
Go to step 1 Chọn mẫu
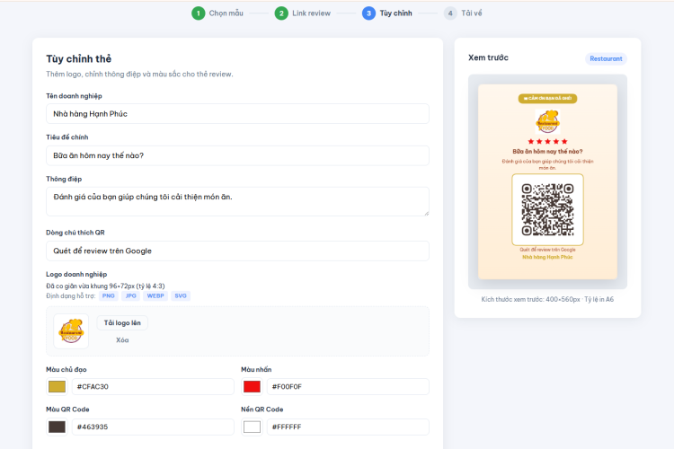(x=217, y=13)
